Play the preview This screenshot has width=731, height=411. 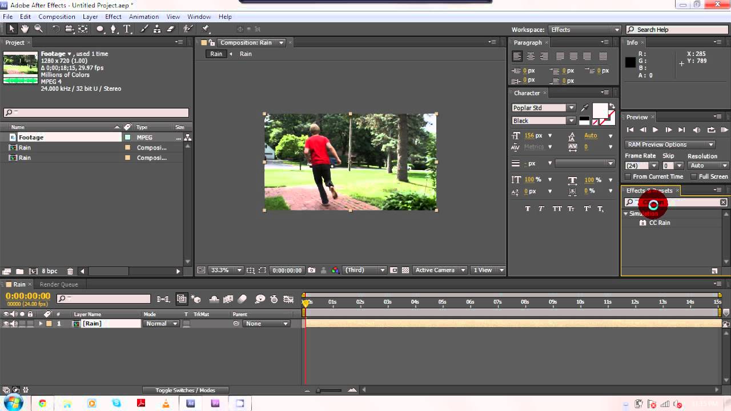[655, 130]
